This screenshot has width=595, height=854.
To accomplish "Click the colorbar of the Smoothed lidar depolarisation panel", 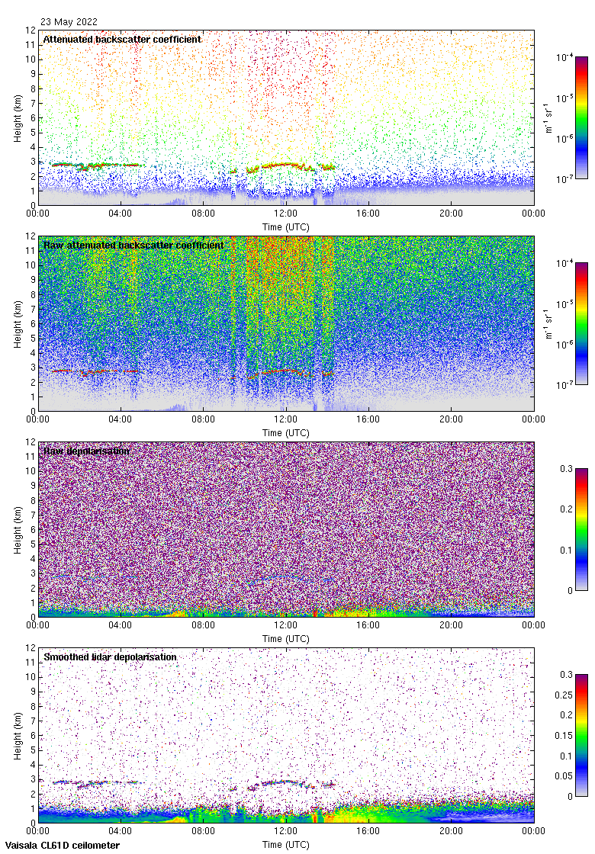I will [582, 735].
